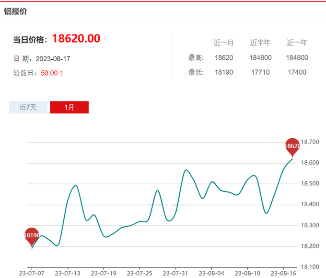Select the 1月 chart tab

click(69, 107)
